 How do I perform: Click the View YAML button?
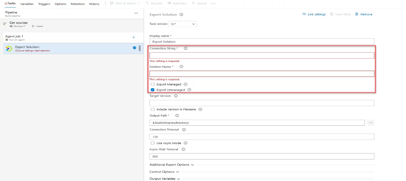point(340,14)
